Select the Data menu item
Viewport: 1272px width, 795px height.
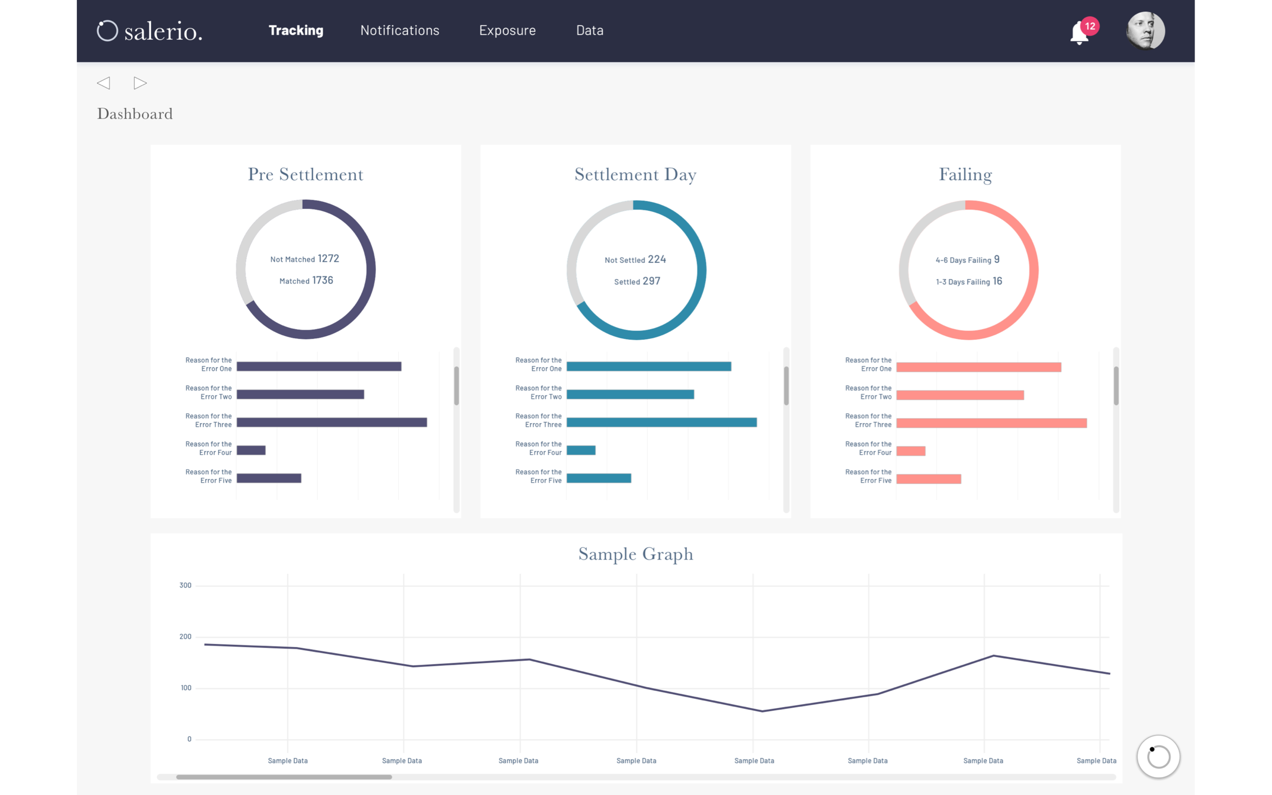(590, 31)
